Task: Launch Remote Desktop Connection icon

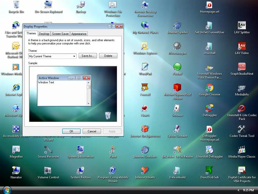Action: point(145,5)
